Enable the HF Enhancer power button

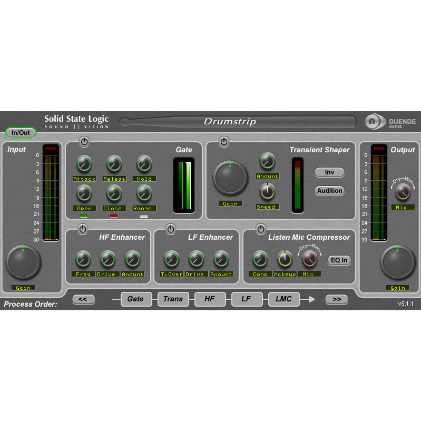(82, 229)
